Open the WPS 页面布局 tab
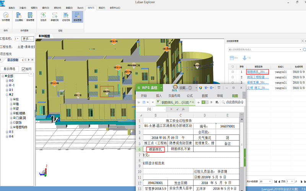Viewport: 306px width, 191px height. (174, 96)
